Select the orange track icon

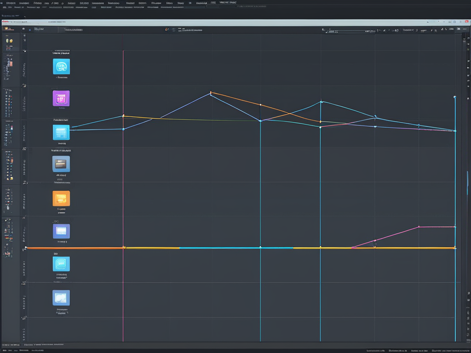coord(61,199)
